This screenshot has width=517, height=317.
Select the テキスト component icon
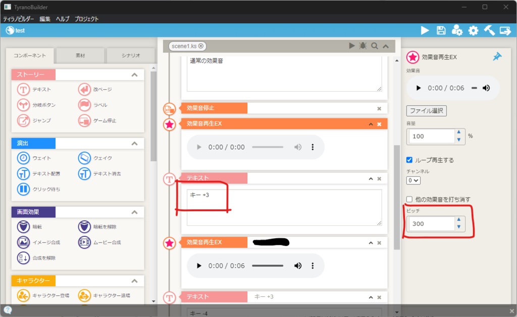coord(23,89)
